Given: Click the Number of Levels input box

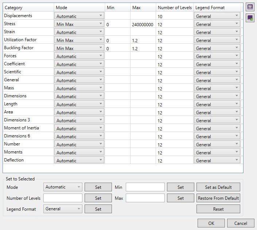Looking at the screenshot, I should point(63,198).
